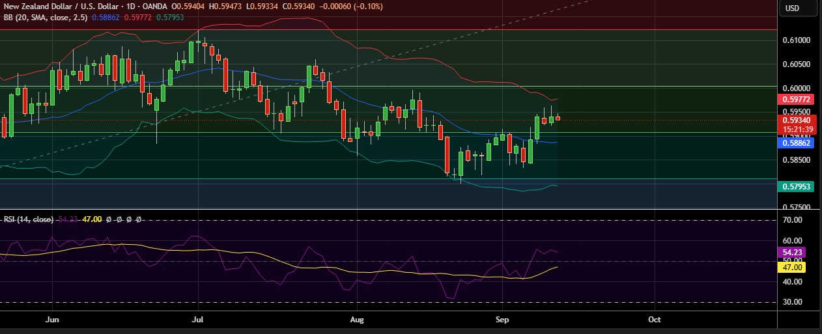The width and height of the screenshot is (822, 334).
Task: Click the Sep marker on the time axis
Action: pos(502,320)
